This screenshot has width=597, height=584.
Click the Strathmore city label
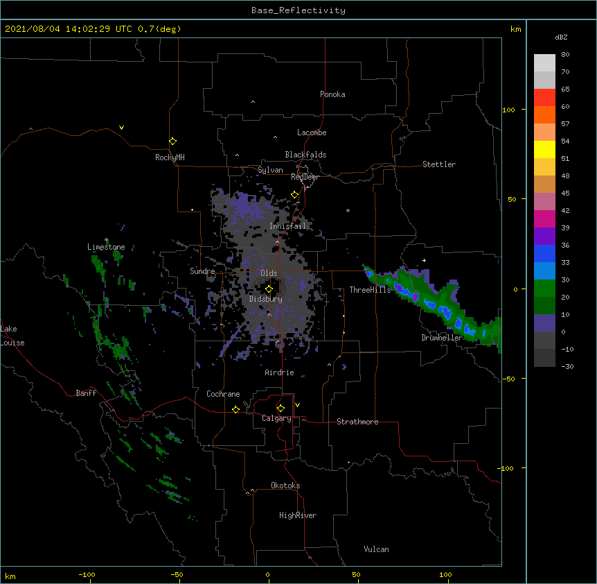[x=357, y=422]
